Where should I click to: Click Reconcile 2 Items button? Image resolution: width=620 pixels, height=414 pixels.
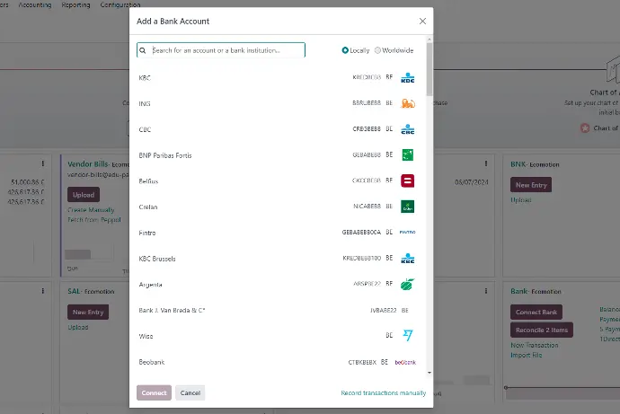pyautogui.click(x=542, y=330)
